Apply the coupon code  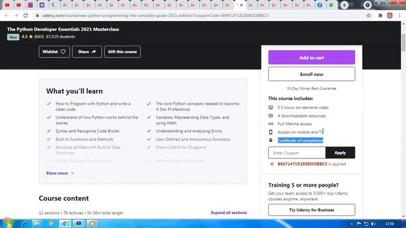340,153
